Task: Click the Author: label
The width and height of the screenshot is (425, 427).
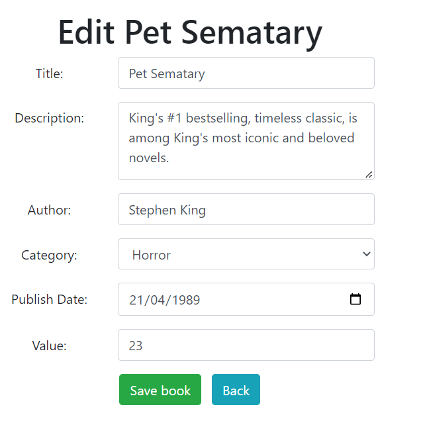Action: pyautogui.click(x=50, y=211)
